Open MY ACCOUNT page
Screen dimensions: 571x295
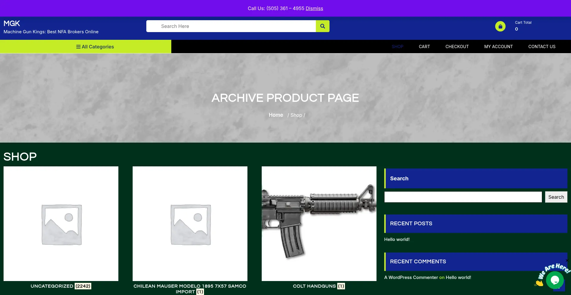498,47
